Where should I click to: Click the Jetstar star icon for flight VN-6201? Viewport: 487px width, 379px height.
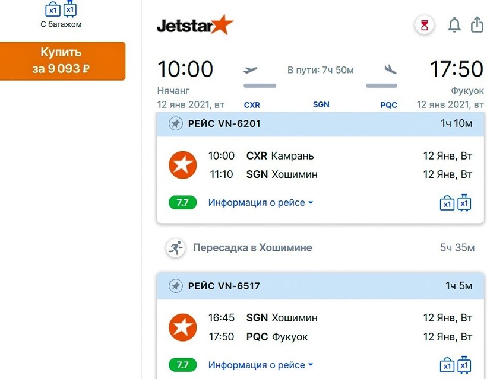[x=182, y=165]
